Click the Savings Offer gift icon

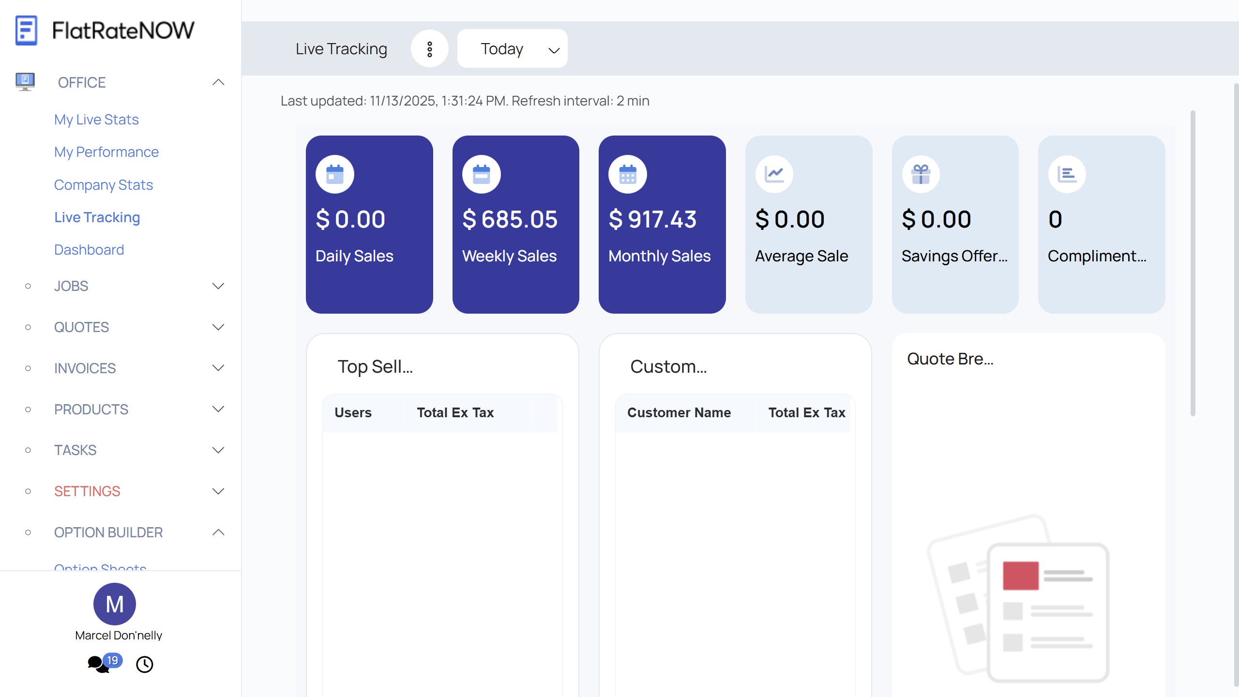pos(921,174)
